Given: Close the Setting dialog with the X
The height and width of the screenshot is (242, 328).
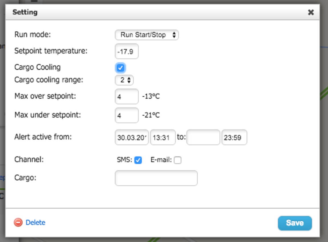Looking at the screenshot, I should [311, 12].
